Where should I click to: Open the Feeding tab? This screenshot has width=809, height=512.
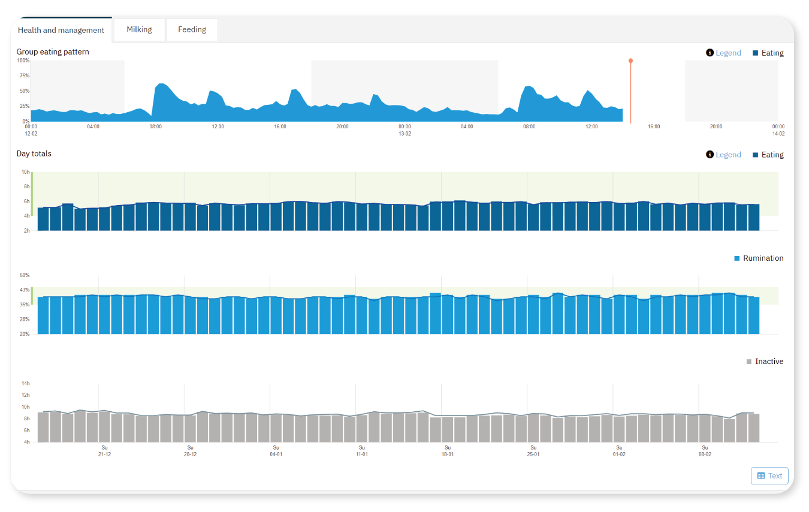pos(192,29)
